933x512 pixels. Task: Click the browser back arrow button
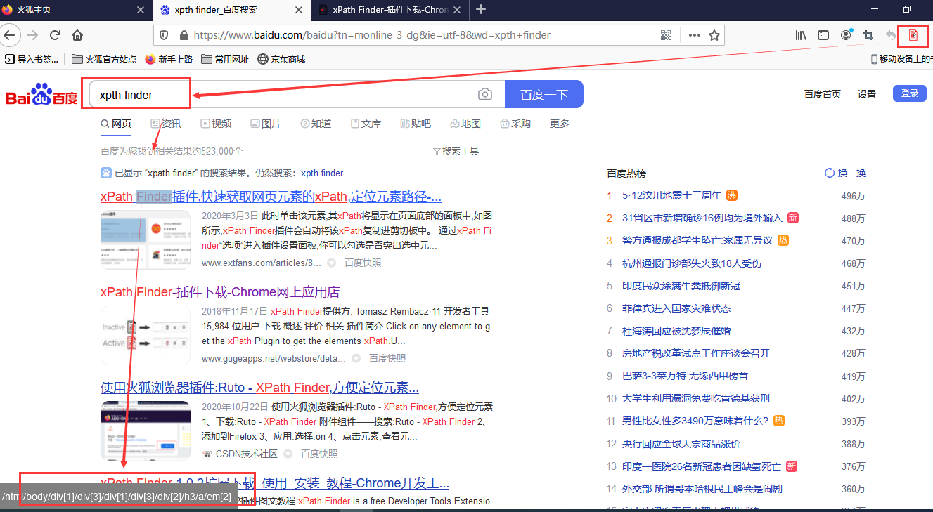click(9, 35)
